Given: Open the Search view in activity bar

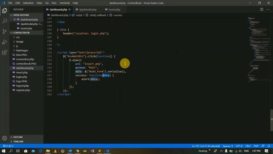Looking at the screenshot, I should coord(5,21).
